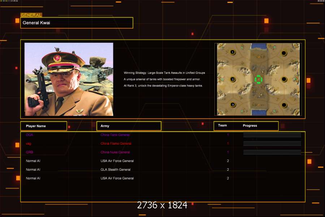Click the green center marker on map
Image resolution: width=325 pixels, height=217 pixels.
(x=259, y=79)
